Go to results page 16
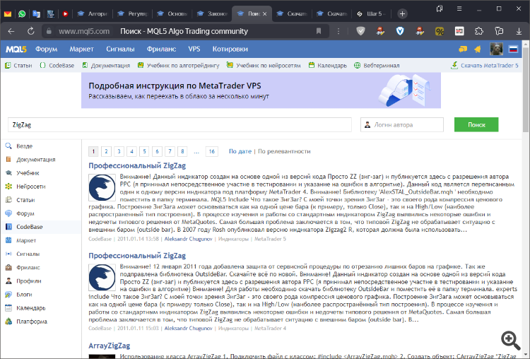This screenshot has height=359, width=530. tap(211, 151)
